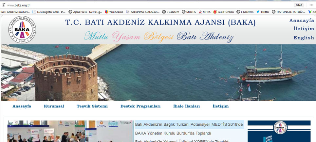Open the E Gazetem bookmark next to Twitter
This screenshot has width=316, height=142.
pyautogui.click(x=245, y=12)
